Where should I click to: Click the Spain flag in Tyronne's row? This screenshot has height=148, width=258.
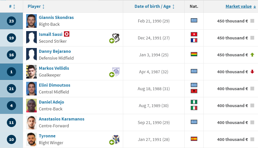pos(194,139)
